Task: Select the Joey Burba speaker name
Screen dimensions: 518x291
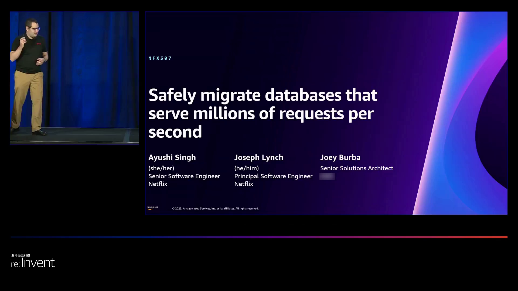Action: pos(340,157)
